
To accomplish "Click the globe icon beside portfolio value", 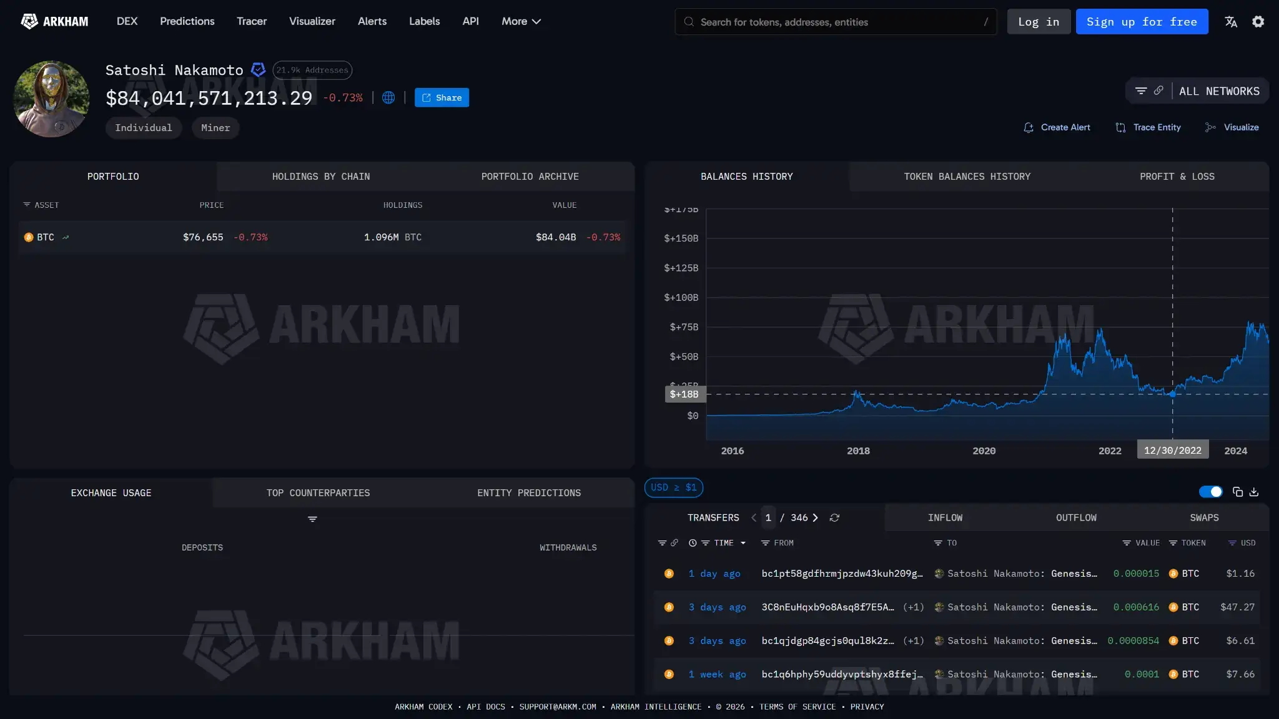I will 388,97.
